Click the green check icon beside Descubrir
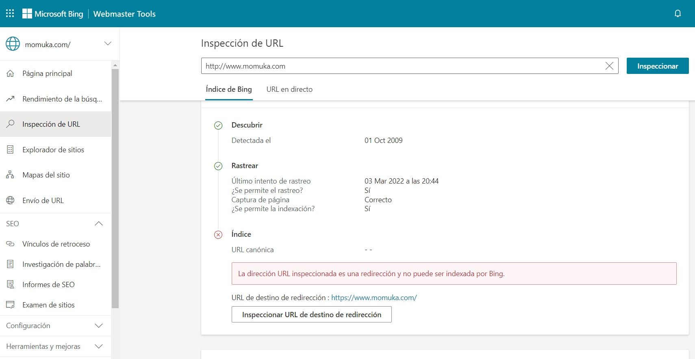The width and height of the screenshot is (695, 359). pyautogui.click(x=218, y=125)
